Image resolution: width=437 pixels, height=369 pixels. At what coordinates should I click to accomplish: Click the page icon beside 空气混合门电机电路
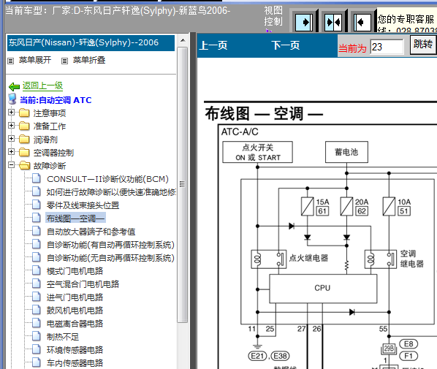pos(37,284)
